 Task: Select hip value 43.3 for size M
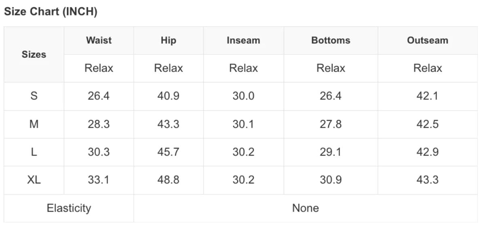coord(168,124)
